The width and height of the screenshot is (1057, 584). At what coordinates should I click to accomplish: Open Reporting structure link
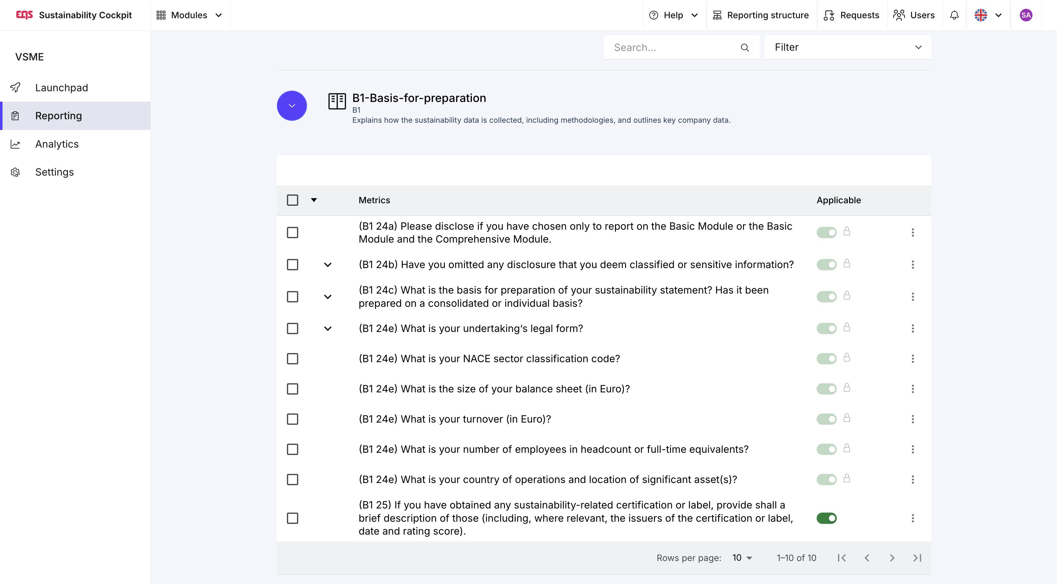pos(761,15)
